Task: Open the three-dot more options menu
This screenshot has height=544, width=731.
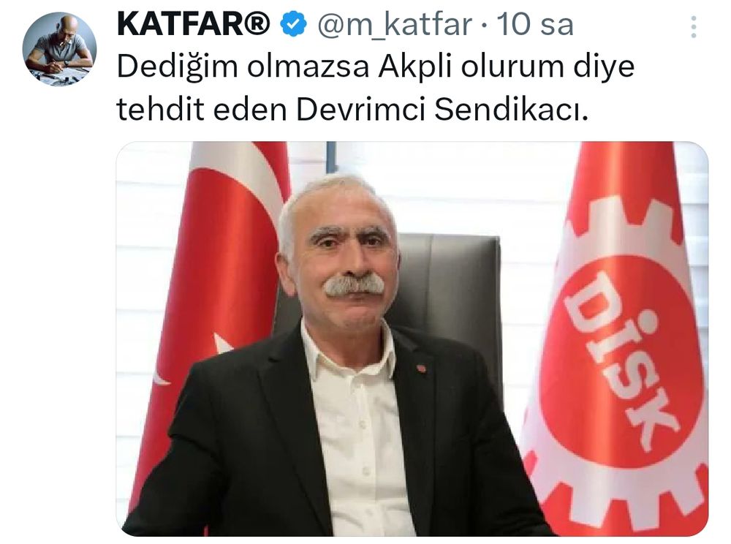Action: pos(693,26)
